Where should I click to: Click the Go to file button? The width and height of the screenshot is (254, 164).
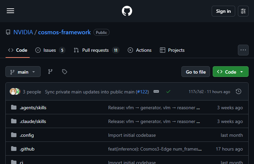196,72
